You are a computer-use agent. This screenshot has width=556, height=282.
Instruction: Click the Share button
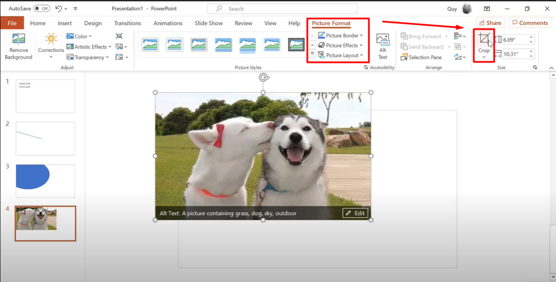(491, 23)
